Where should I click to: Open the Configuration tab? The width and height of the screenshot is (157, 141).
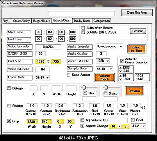point(102,21)
